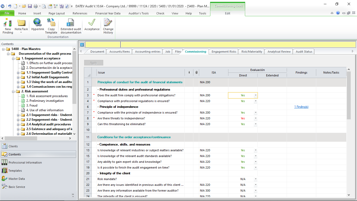
Task: Open the N/A dropdown for Risk mandate
Action: click(x=255, y=179)
